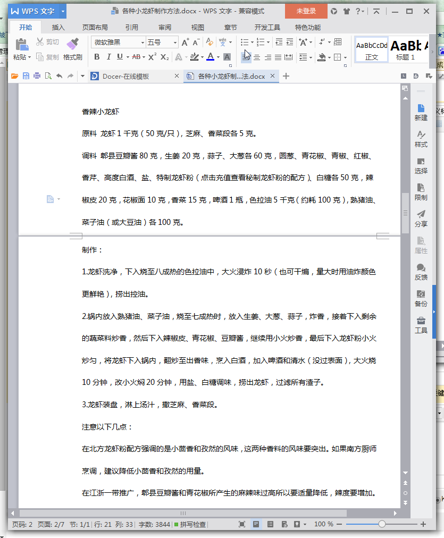This screenshot has width=444, height=538.
Task: Open the 样式 sidebar panel
Action: click(421, 139)
